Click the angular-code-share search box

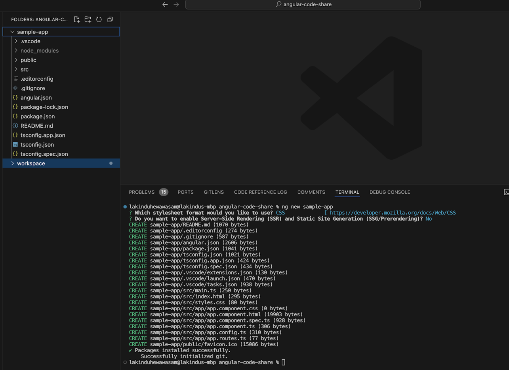(303, 4)
